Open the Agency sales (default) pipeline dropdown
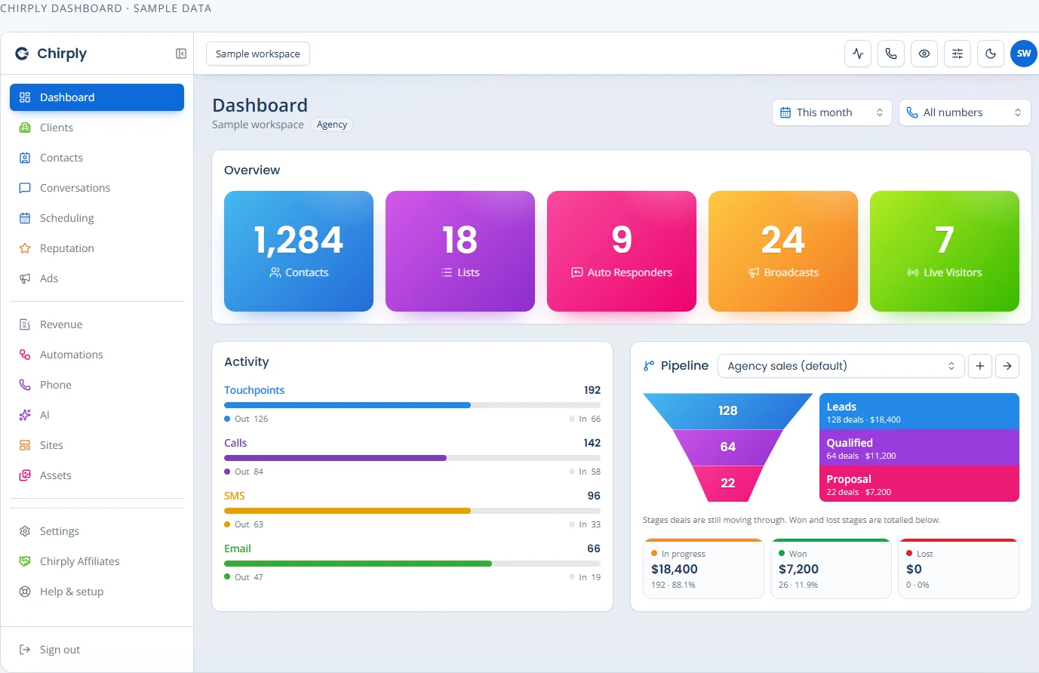 841,366
